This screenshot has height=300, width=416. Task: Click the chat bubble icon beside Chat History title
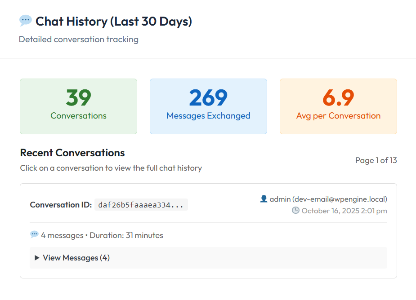point(26,21)
